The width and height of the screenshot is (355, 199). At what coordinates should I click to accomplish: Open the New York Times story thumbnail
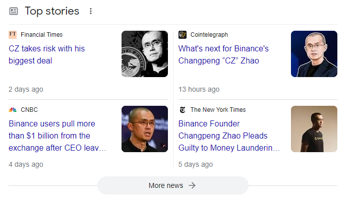(x=314, y=129)
